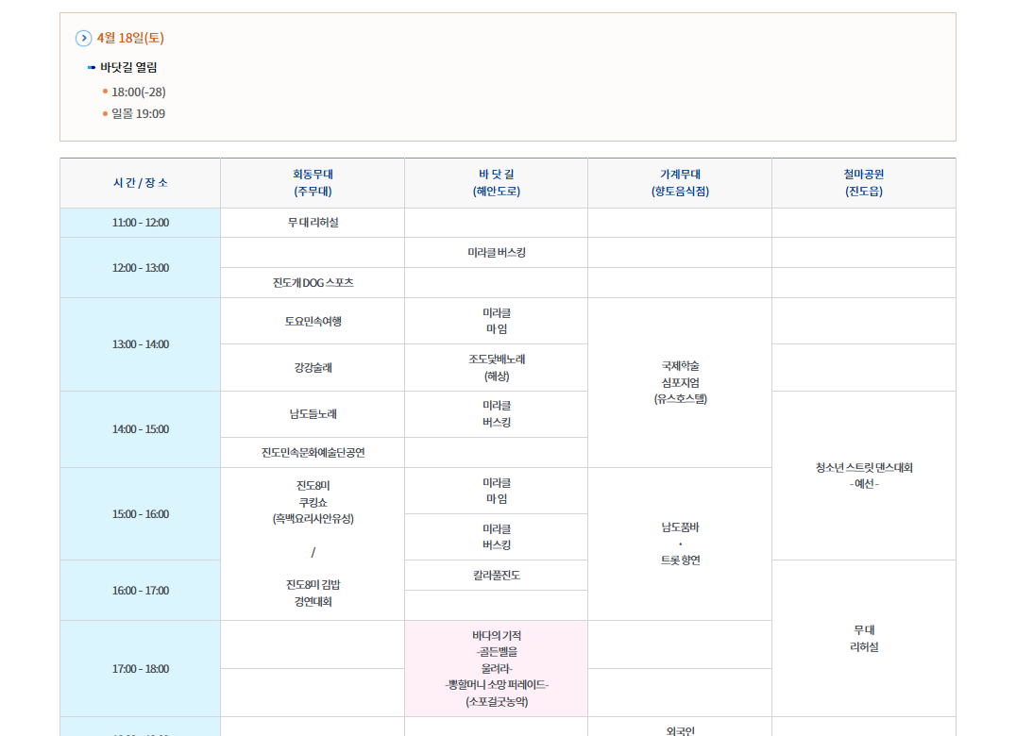Click the 남도품바 트롯향연 link
The height and width of the screenshot is (736, 1016).
click(x=678, y=544)
